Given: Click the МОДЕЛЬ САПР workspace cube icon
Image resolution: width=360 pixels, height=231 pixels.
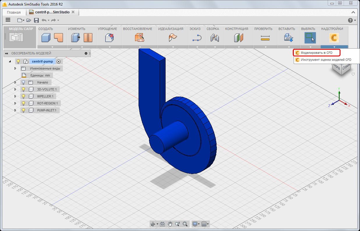Looking at the screenshot, I should point(16,38).
